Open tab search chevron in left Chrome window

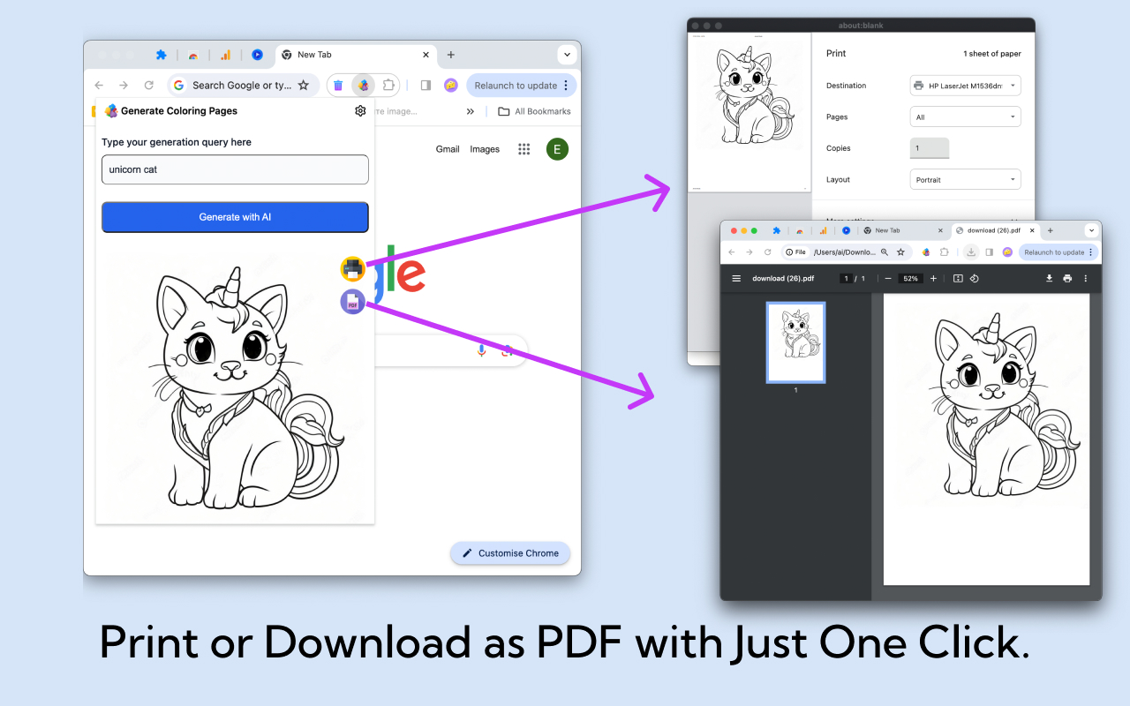(567, 55)
